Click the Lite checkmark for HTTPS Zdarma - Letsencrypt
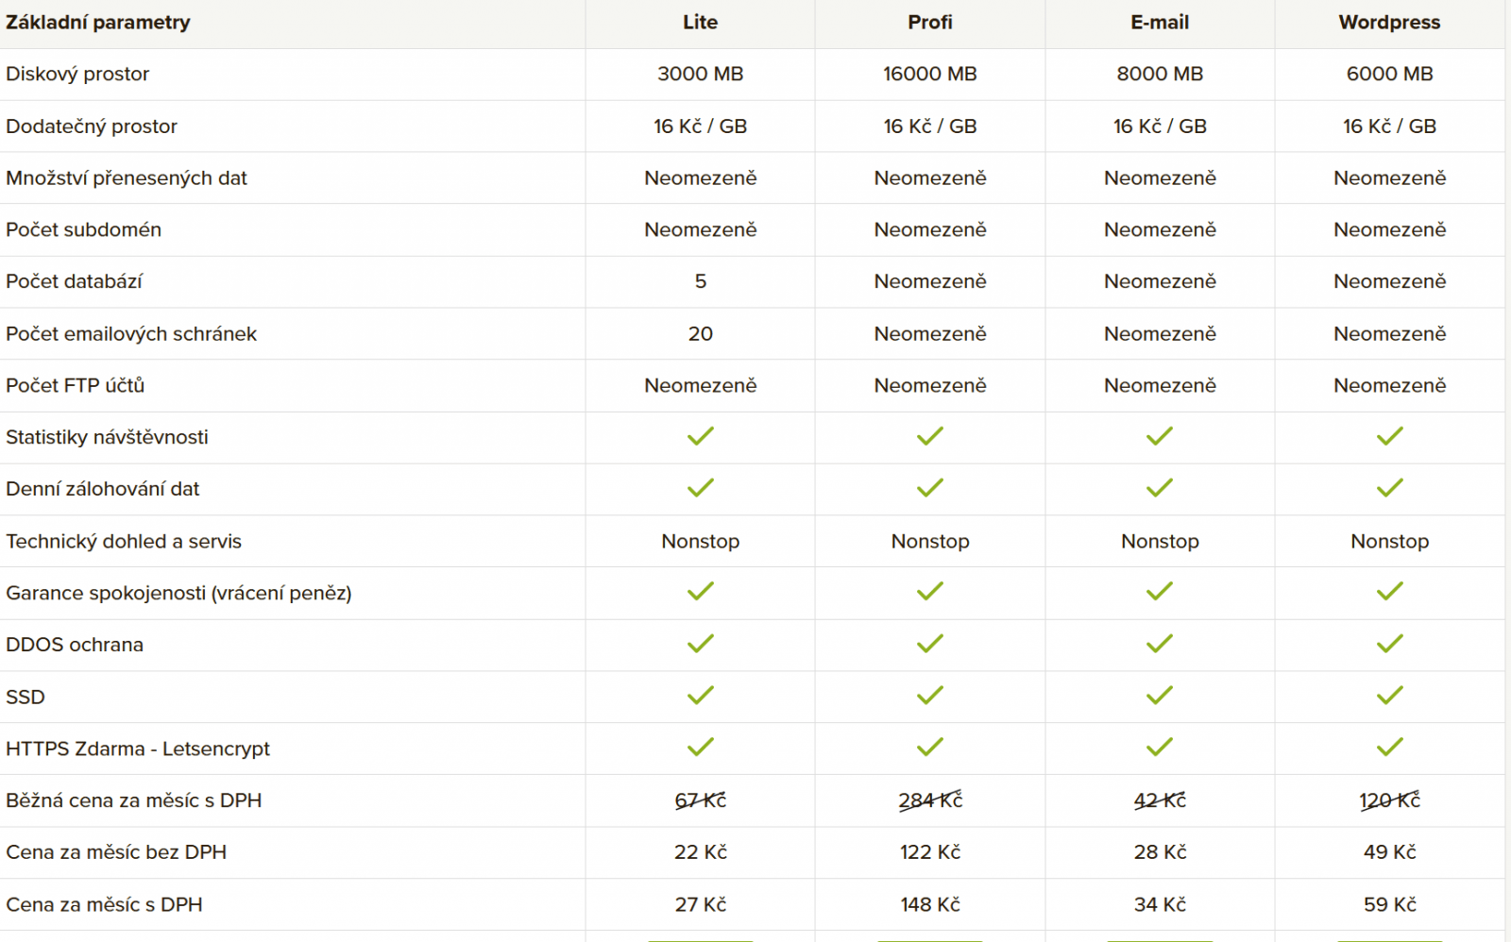This screenshot has width=1511, height=942. click(x=701, y=748)
